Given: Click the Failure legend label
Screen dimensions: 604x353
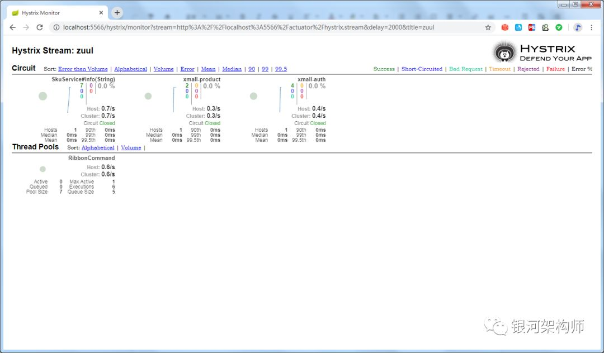Looking at the screenshot, I should pos(555,69).
